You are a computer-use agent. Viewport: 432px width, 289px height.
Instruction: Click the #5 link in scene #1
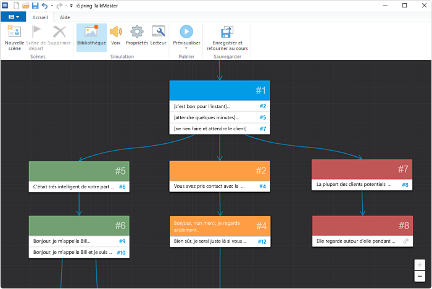pos(263,117)
